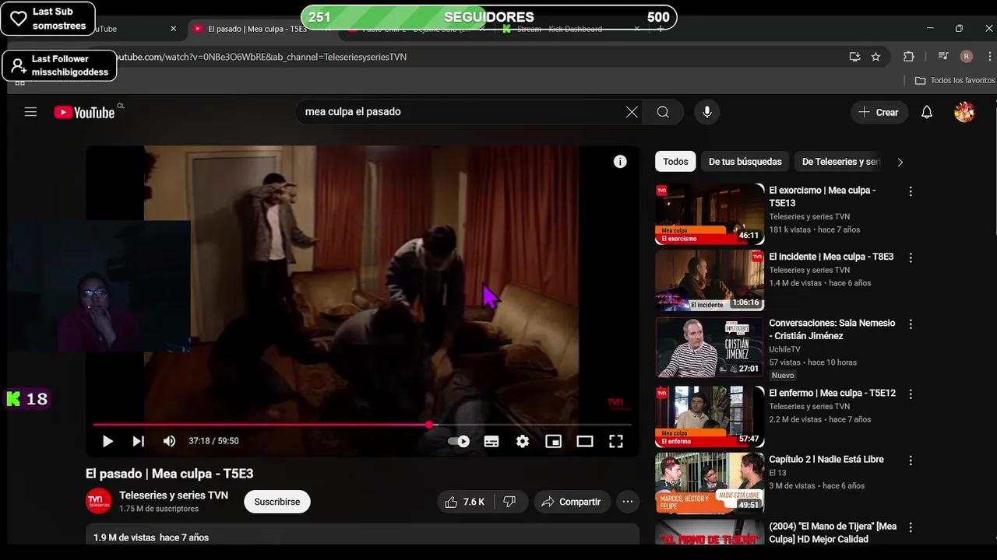Select the Todos filter chip
The image size is (997, 560).
pyautogui.click(x=675, y=162)
